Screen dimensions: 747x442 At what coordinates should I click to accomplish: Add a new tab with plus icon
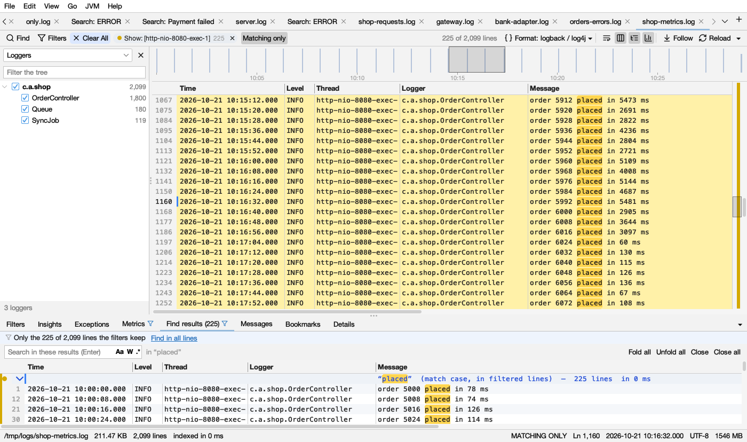[739, 20]
